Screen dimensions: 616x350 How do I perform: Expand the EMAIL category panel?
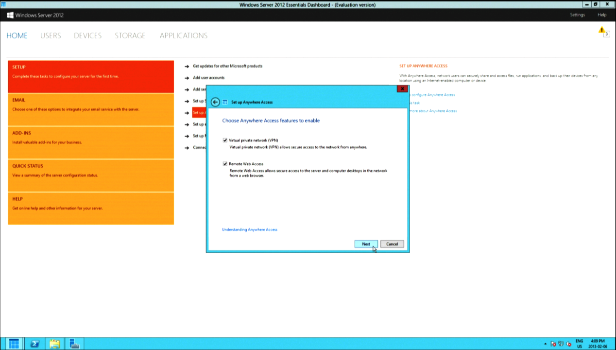[91, 109]
